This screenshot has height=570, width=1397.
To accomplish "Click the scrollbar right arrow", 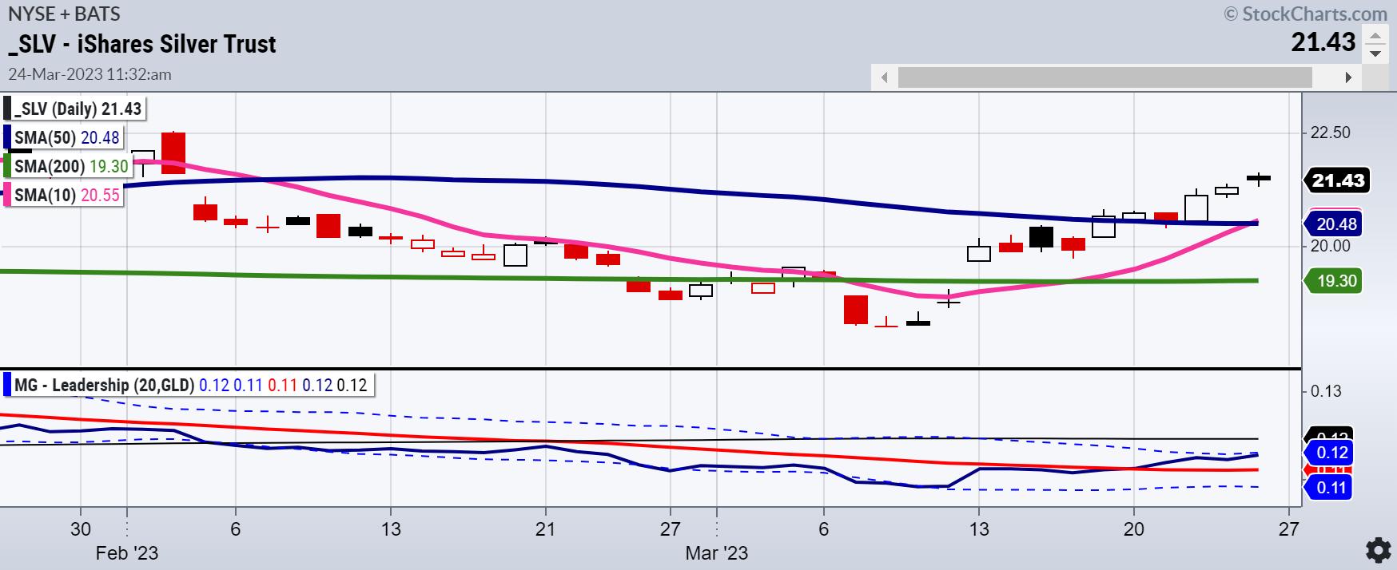I will (1348, 77).
